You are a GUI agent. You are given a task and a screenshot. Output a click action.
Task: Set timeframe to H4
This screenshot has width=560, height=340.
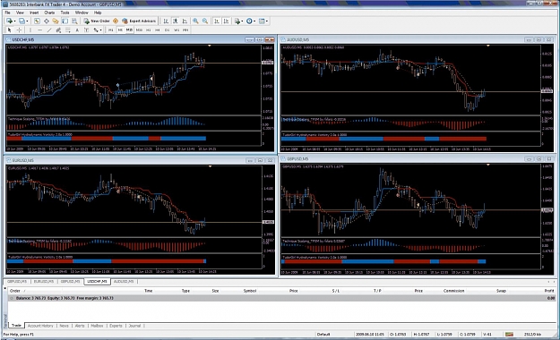coord(157,30)
